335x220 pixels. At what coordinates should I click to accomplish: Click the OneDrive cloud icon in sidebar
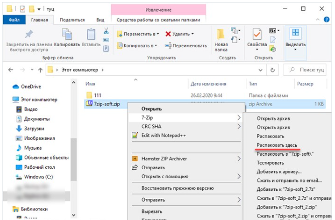(16, 86)
